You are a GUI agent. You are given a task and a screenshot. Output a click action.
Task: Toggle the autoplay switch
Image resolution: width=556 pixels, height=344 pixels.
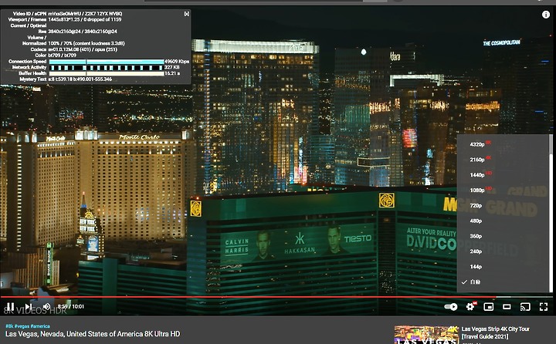pos(451,307)
